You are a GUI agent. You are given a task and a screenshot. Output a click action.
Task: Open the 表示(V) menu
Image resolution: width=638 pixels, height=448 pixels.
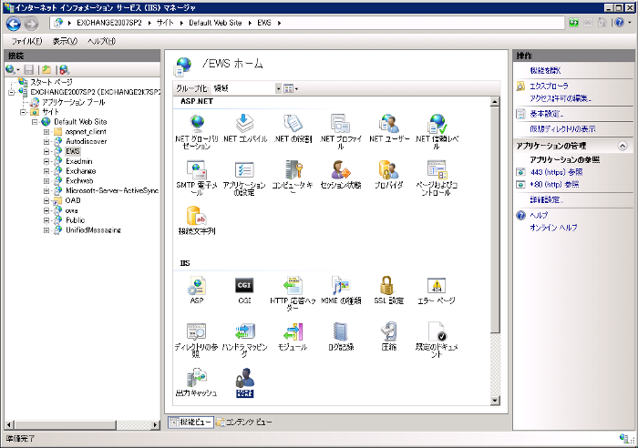coord(65,41)
